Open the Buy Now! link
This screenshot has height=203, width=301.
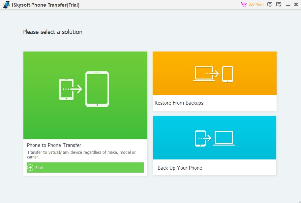point(256,4)
